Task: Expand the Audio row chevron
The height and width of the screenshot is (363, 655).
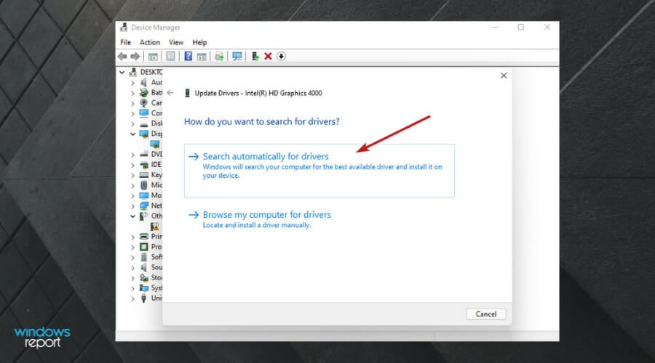Action: (133, 83)
